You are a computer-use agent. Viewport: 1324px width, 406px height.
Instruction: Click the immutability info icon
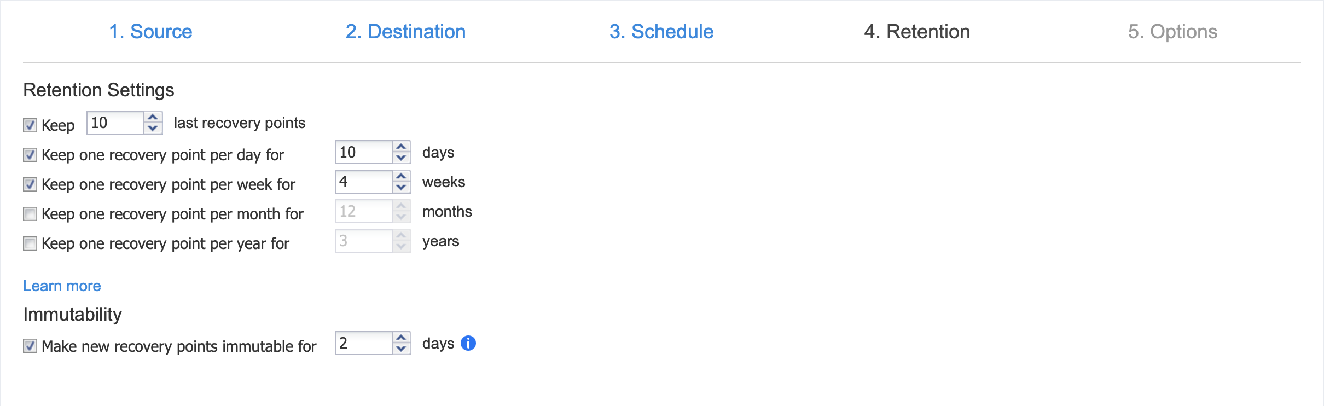pos(468,343)
